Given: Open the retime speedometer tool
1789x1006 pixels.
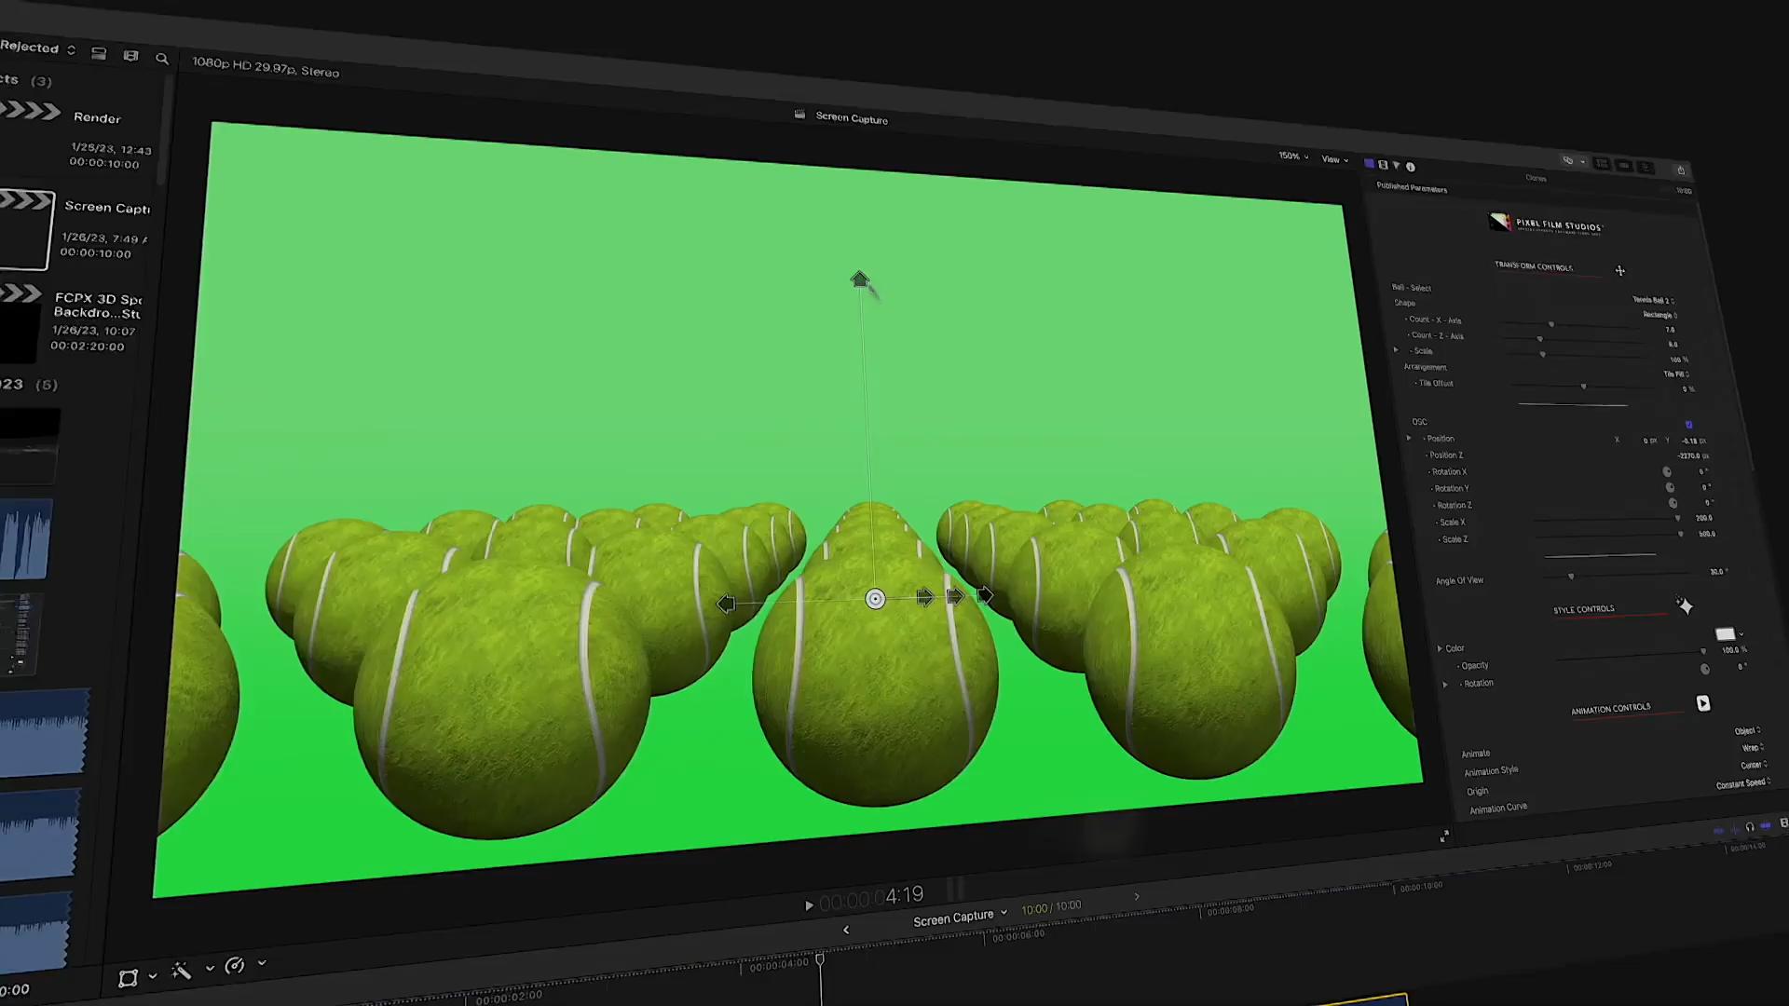Looking at the screenshot, I should click(235, 966).
